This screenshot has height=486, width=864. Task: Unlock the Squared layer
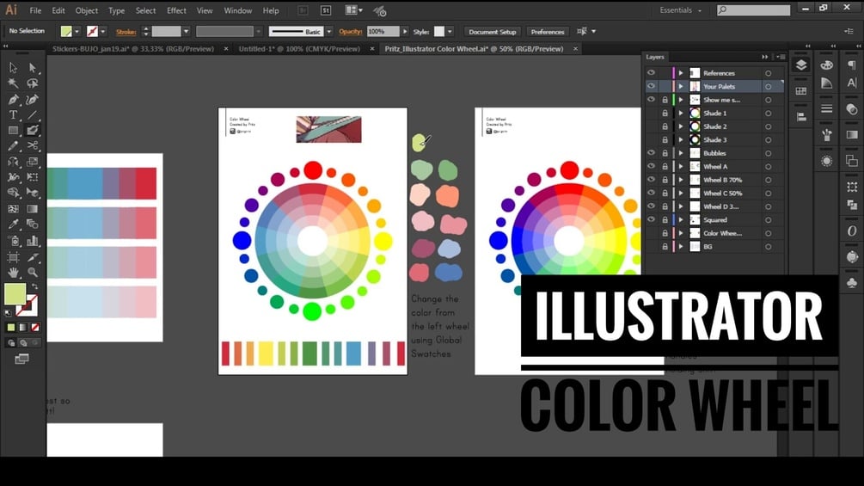(x=665, y=220)
